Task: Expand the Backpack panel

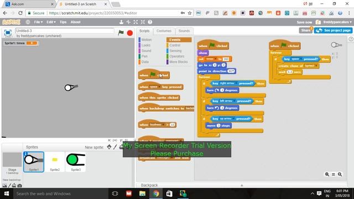Action: (x=242, y=185)
